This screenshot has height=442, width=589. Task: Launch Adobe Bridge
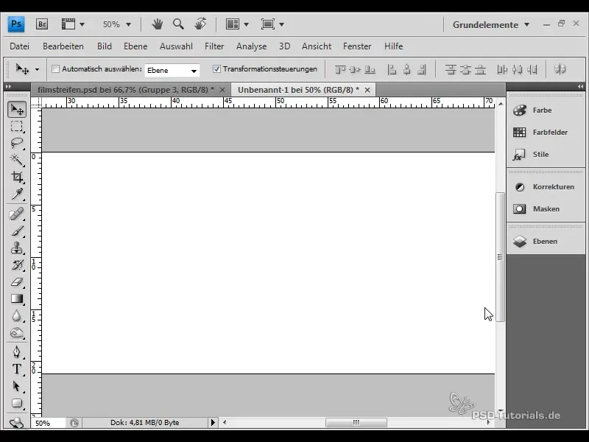click(42, 24)
